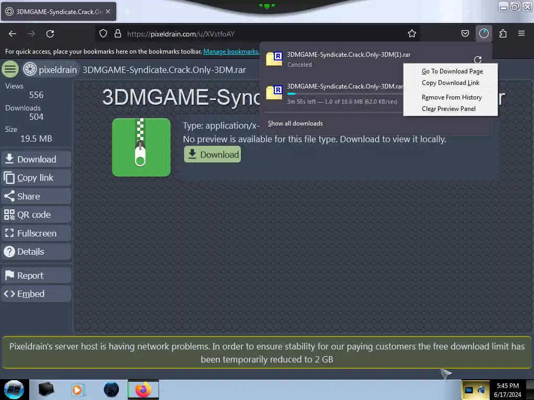This screenshot has height=400, width=534.
Task: Bookmark this page with the star icon
Action: (x=412, y=34)
